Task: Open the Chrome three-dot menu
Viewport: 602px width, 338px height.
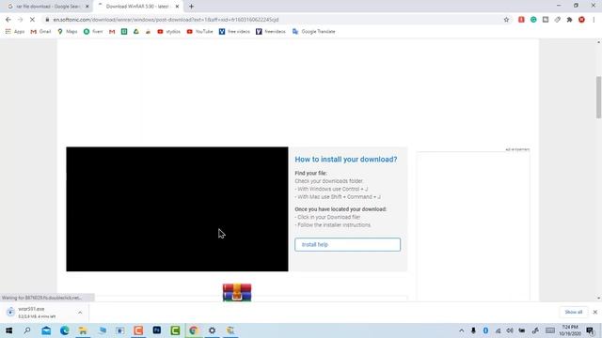Action: (594, 20)
